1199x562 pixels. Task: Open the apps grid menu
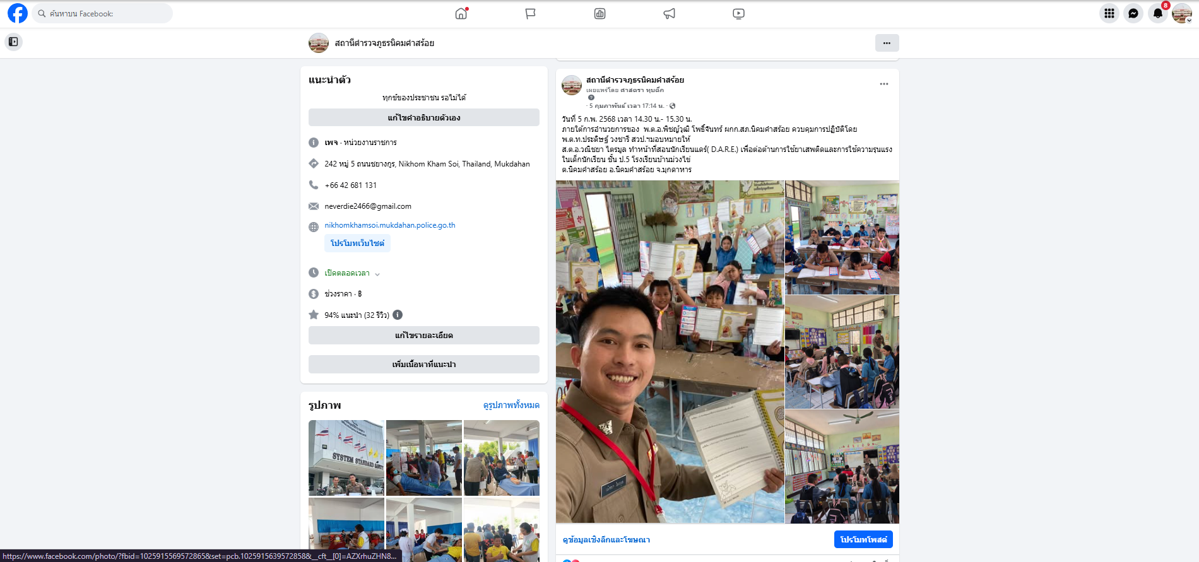coord(1109,13)
